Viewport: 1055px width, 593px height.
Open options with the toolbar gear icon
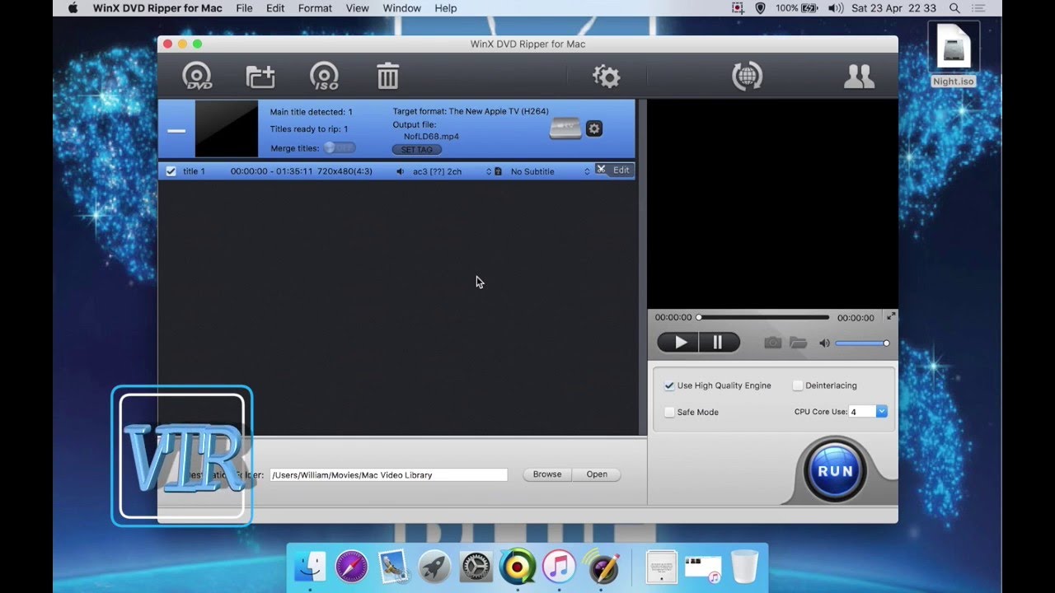pyautogui.click(x=606, y=77)
